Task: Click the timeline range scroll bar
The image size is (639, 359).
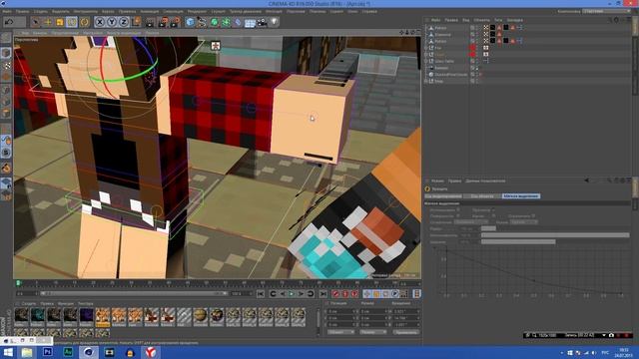Action: [x=133, y=293]
